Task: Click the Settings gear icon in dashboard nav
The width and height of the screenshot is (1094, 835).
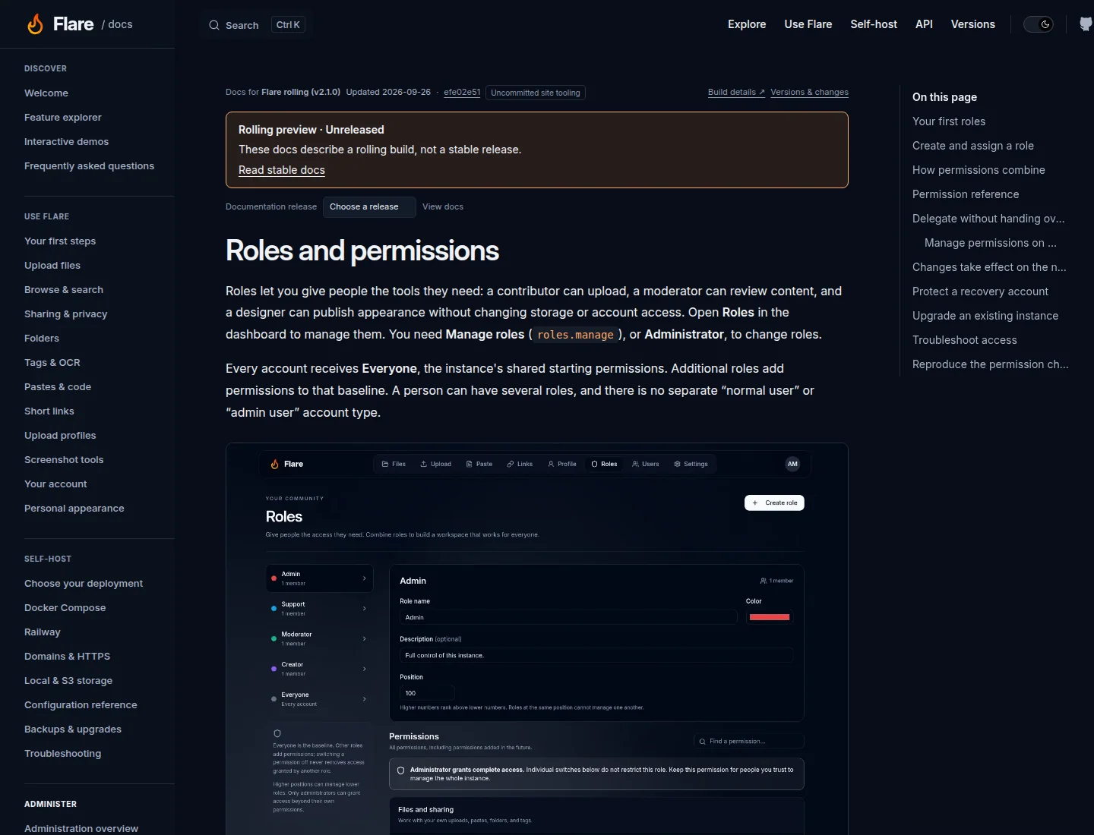Action: [677, 464]
